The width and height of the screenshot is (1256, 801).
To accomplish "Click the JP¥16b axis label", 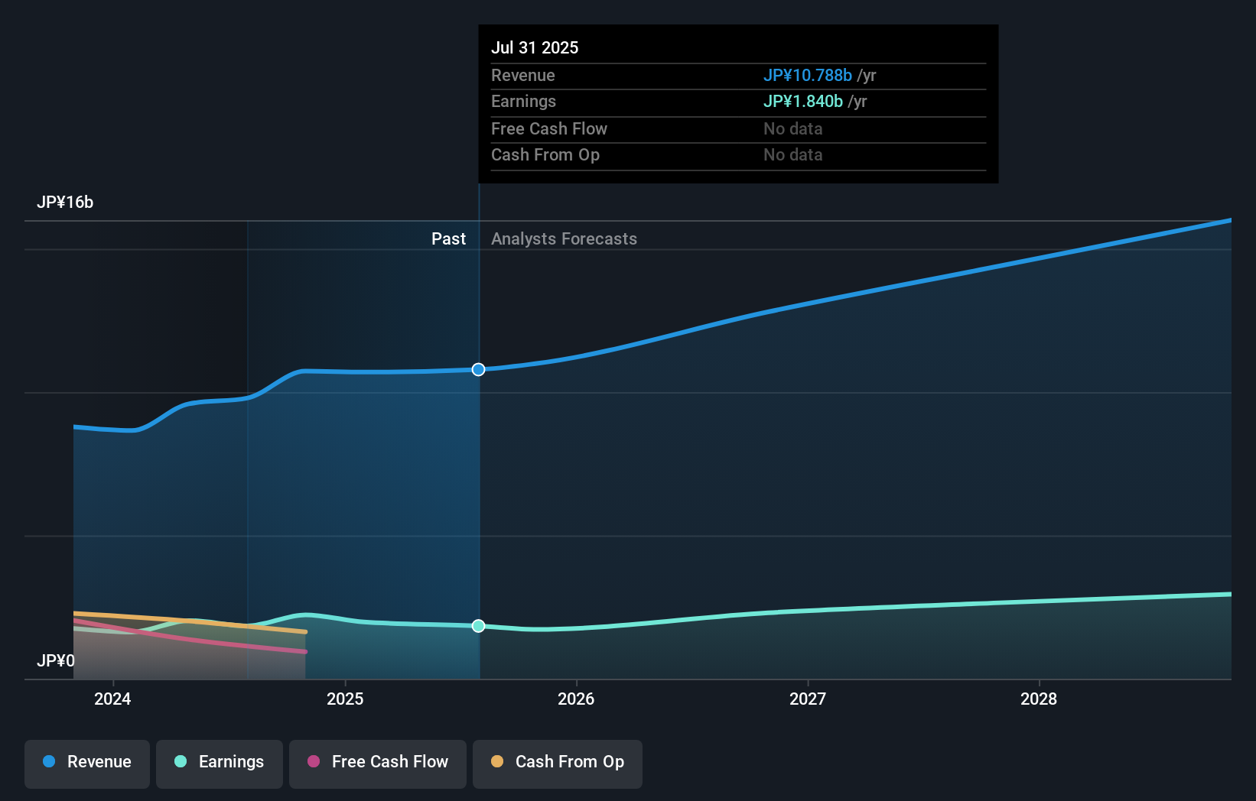I will [66, 202].
